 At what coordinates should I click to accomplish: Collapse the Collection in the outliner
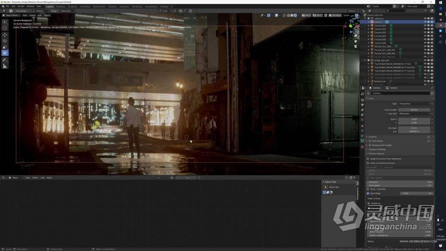[x=365, y=19]
